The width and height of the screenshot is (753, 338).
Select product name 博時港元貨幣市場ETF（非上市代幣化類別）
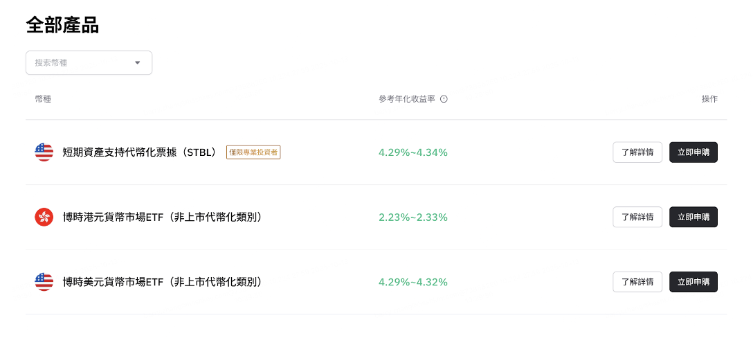pyautogui.click(x=162, y=217)
